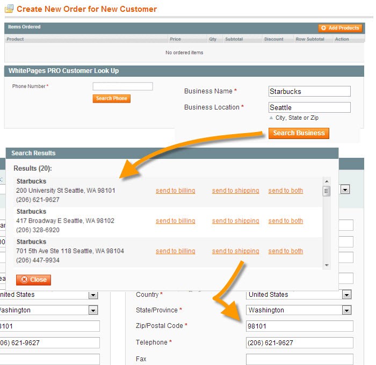The width and height of the screenshot is (376, 365).
Task: Send 701 5th Ave address to shipping
Action: 235,251
